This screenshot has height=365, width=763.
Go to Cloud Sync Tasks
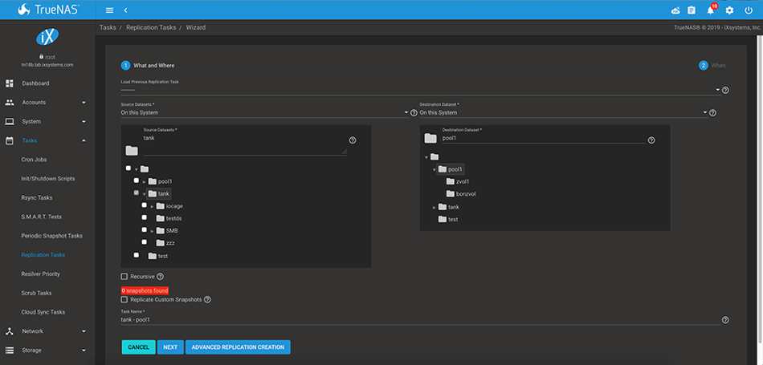pyautogui.click(x=43, y=312)
